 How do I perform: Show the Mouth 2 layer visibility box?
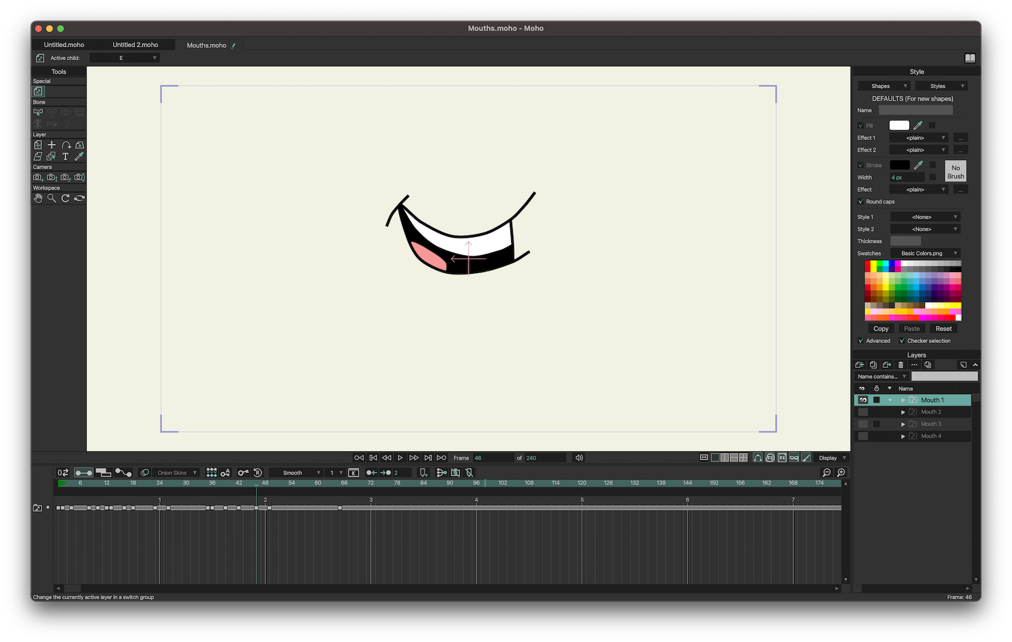(x=863, y=412)
